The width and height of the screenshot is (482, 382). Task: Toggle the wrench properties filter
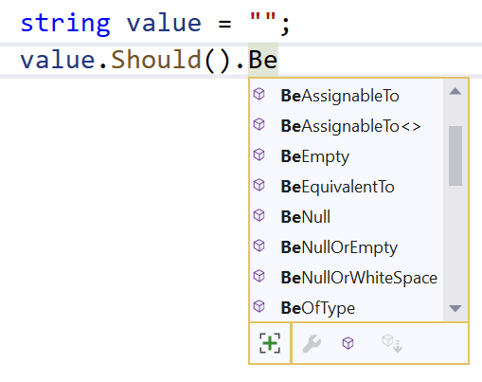click(312, 343)
